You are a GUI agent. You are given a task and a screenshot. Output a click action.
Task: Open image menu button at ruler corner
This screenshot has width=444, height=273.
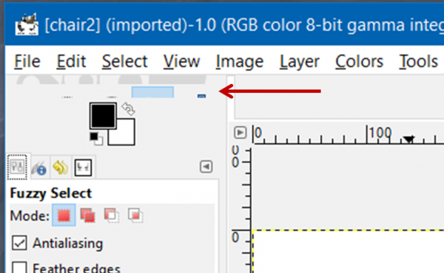pos(240,132)
